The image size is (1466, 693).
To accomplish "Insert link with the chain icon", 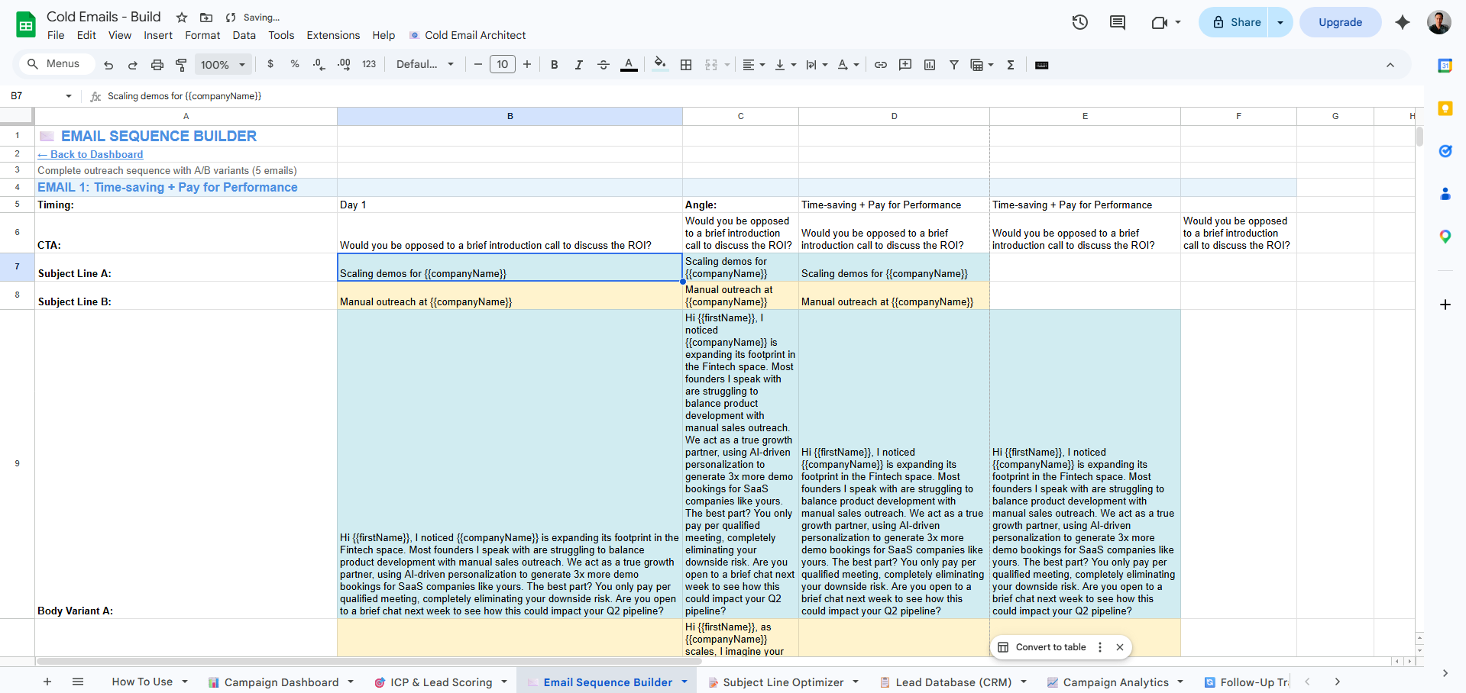I will (881, 65).
